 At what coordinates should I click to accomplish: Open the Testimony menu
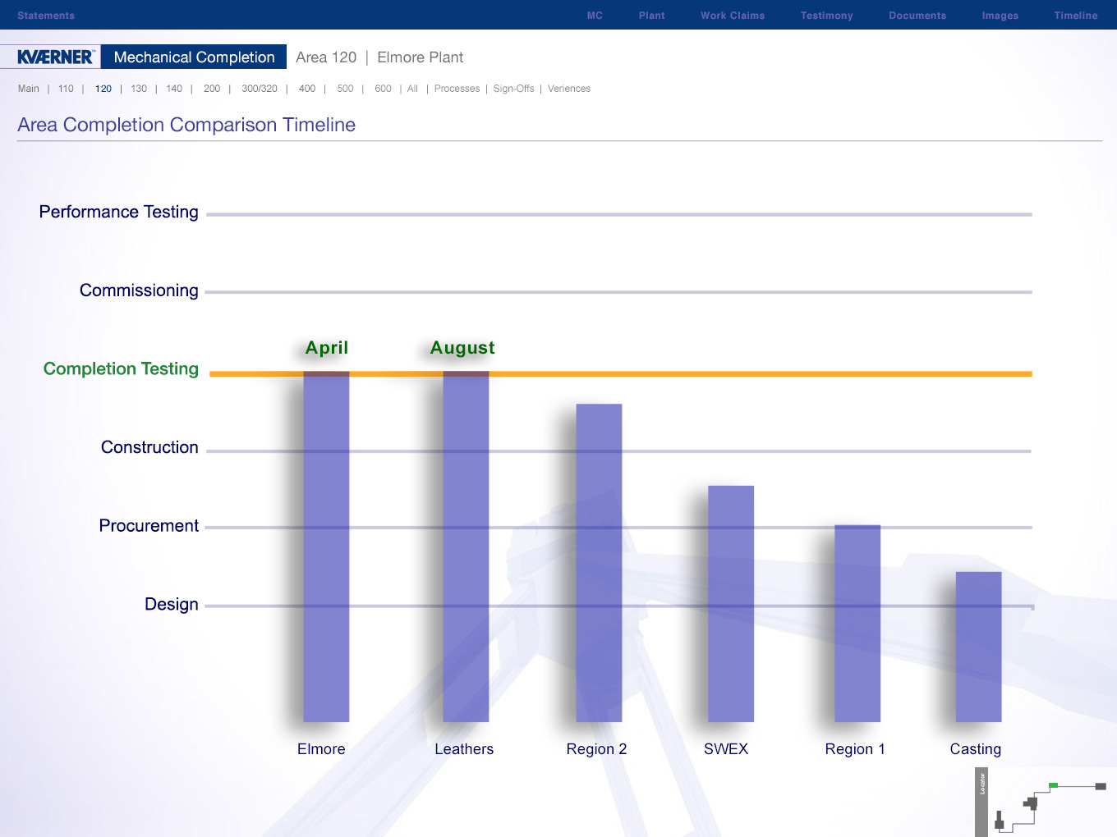(x=826, y=16)
